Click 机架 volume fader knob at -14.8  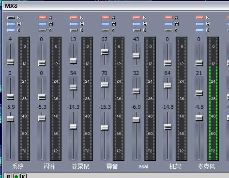tap(168, 127)
